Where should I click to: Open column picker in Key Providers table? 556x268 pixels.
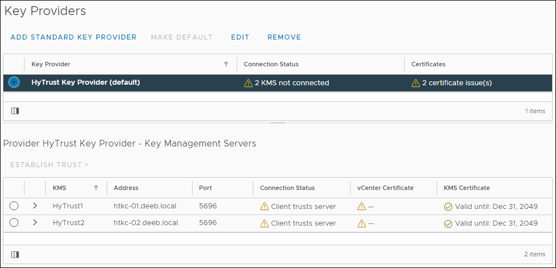click(x=15, y=111)
